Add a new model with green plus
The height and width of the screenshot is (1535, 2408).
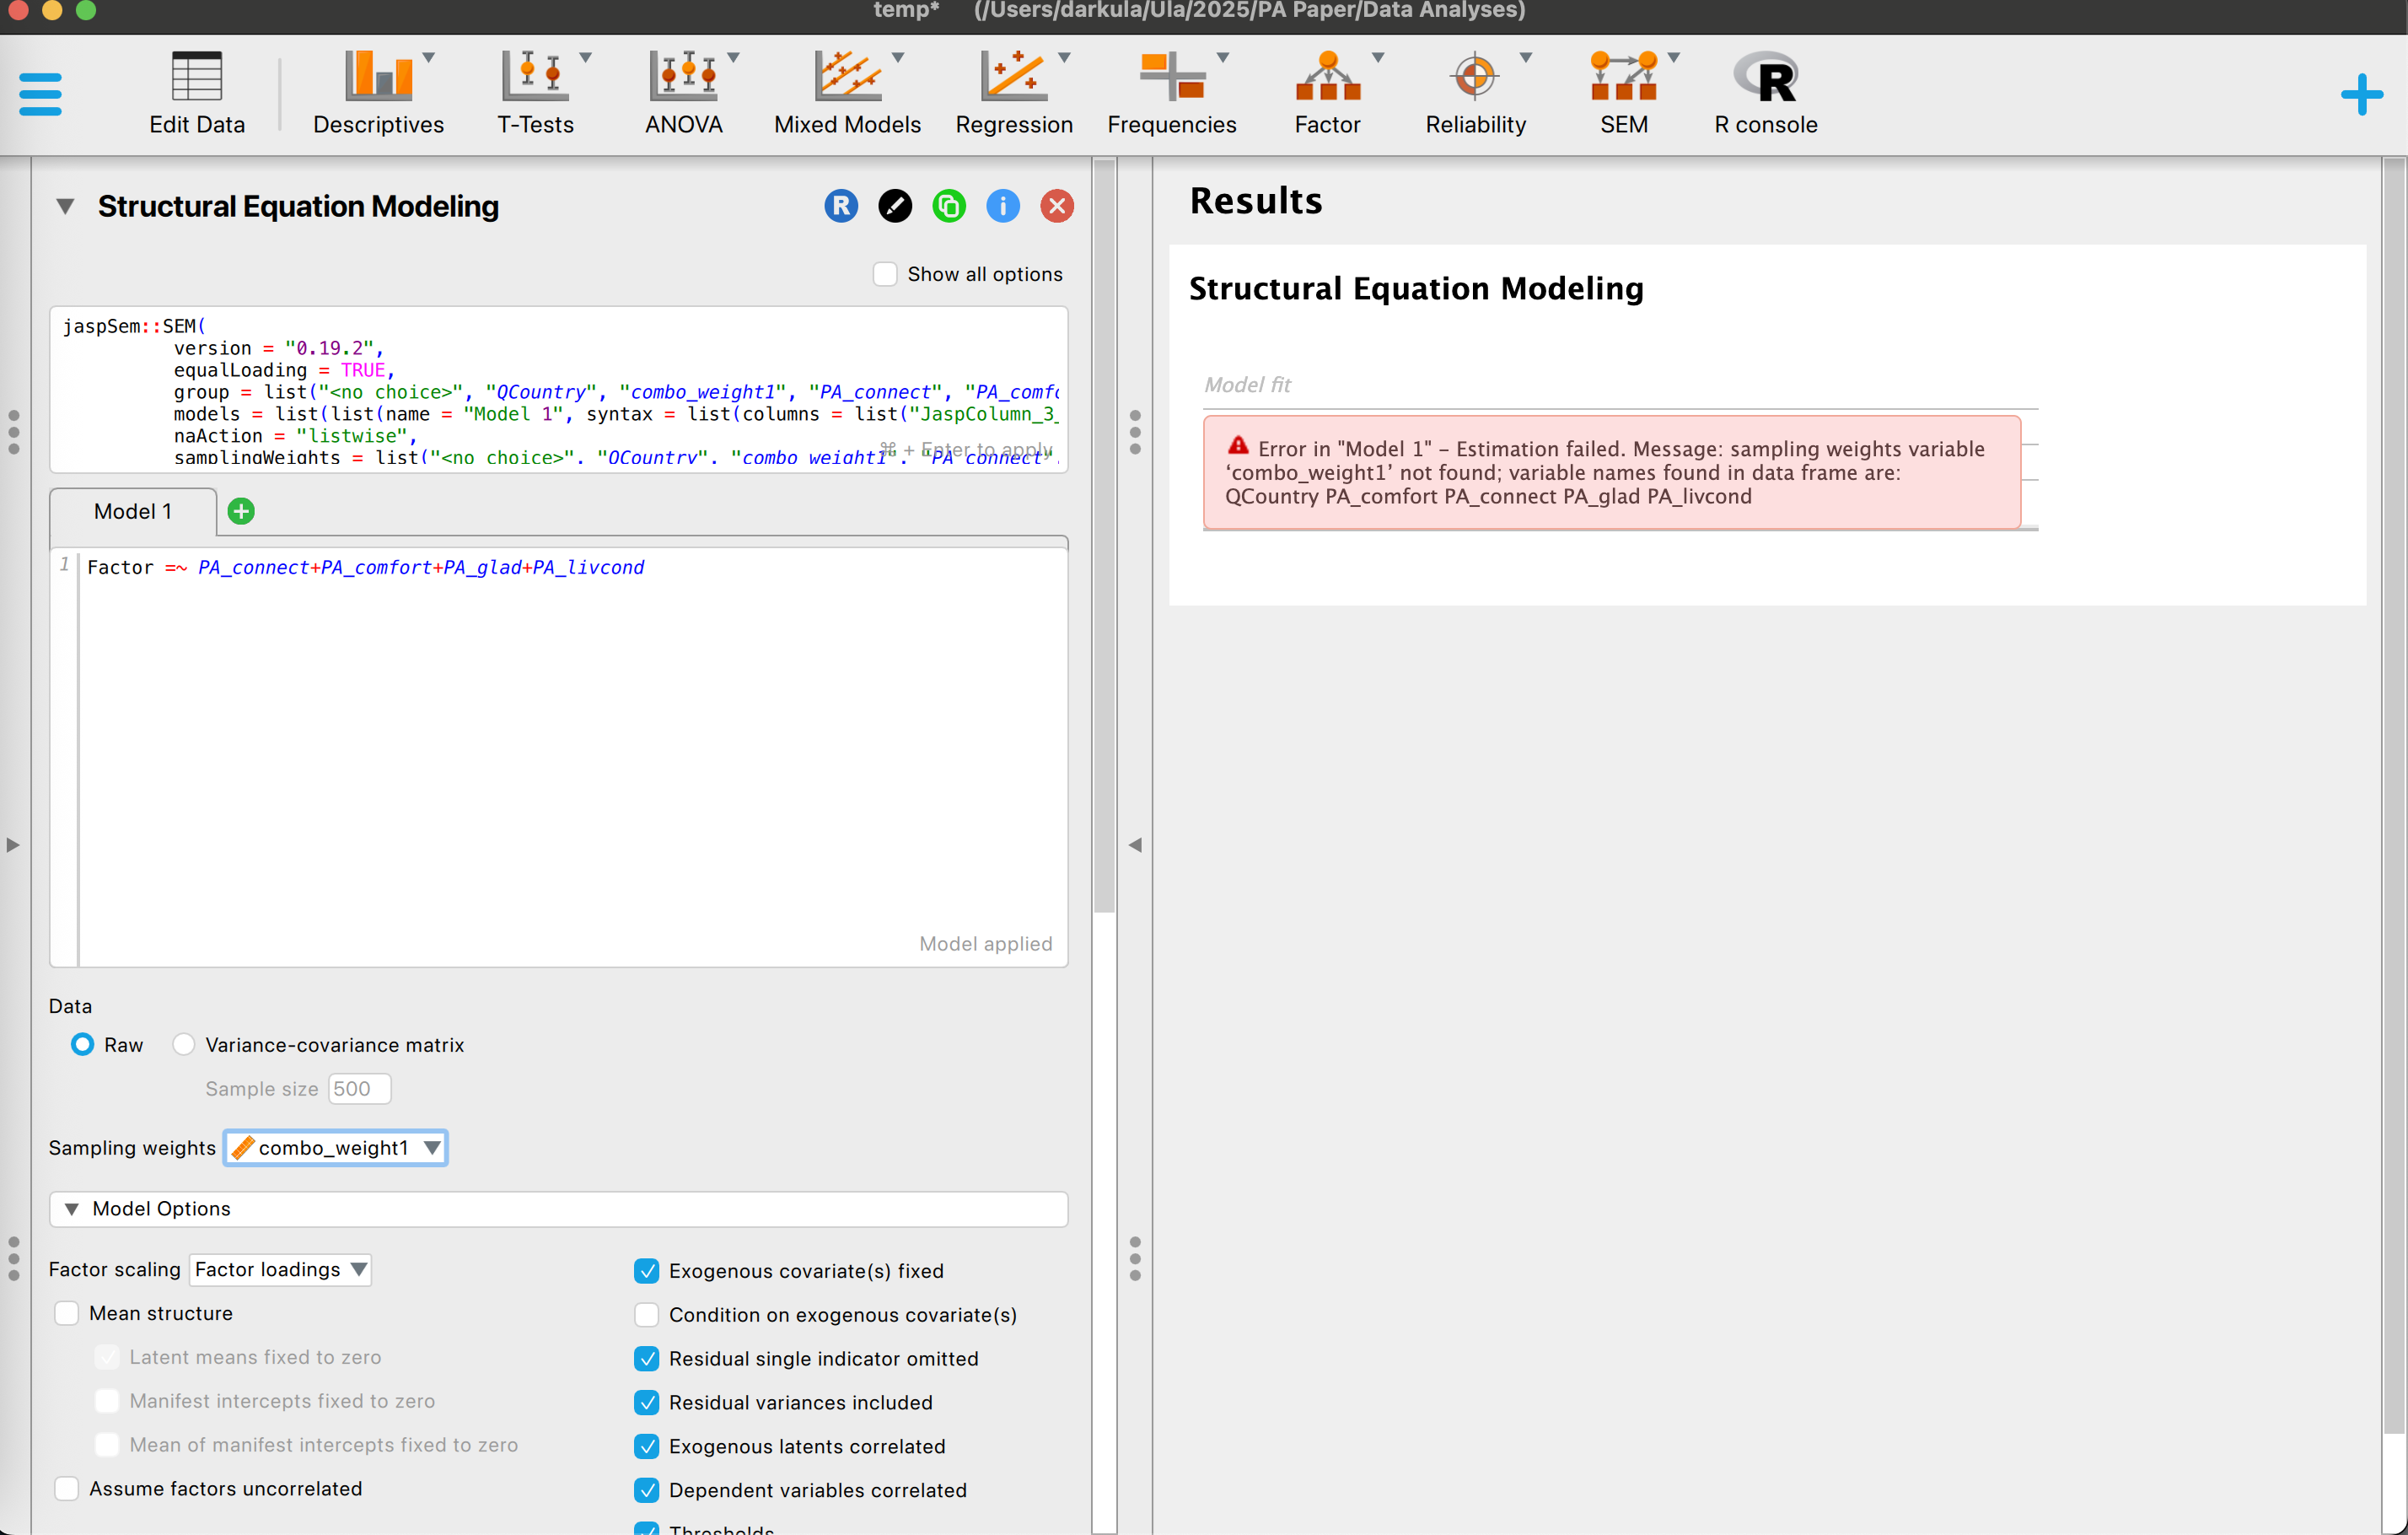coord(241,511)
